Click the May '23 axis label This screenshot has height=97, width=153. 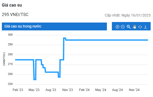34,90
